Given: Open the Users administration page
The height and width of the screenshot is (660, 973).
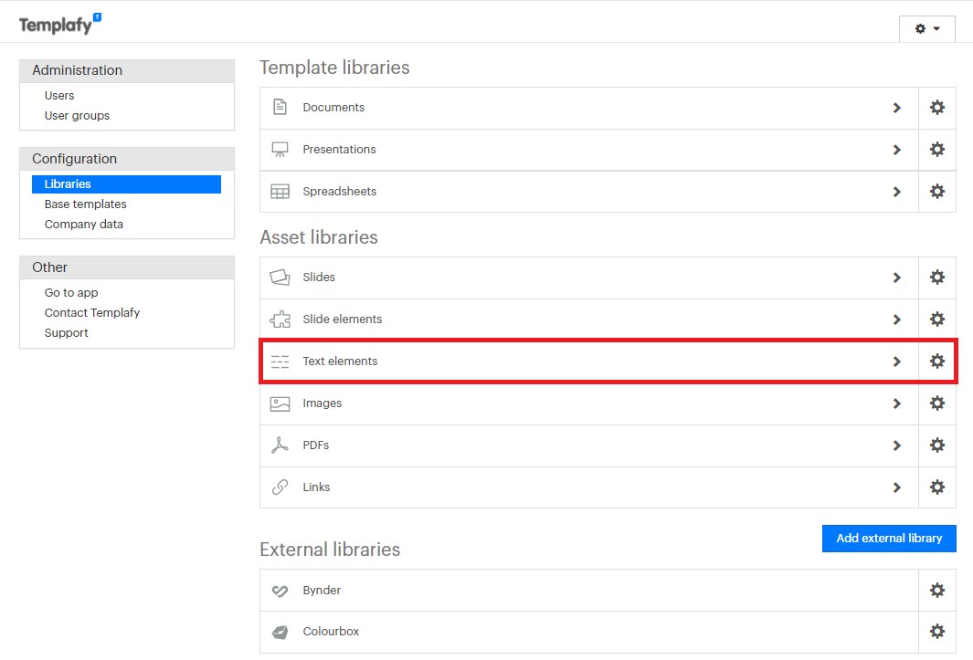Looking at the screenshot, I should pos(58,95).
